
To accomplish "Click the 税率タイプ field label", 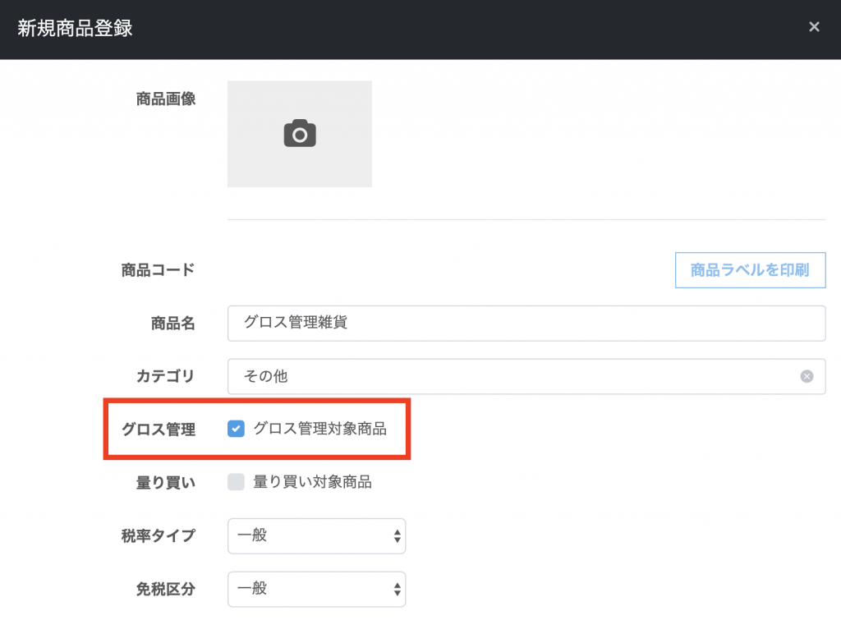I will click(158, 536).
